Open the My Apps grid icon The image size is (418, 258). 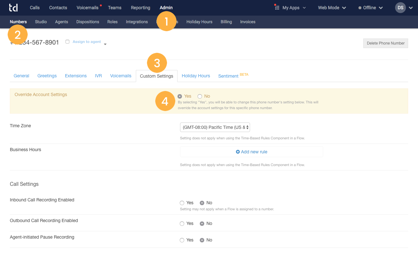point(277,8)
